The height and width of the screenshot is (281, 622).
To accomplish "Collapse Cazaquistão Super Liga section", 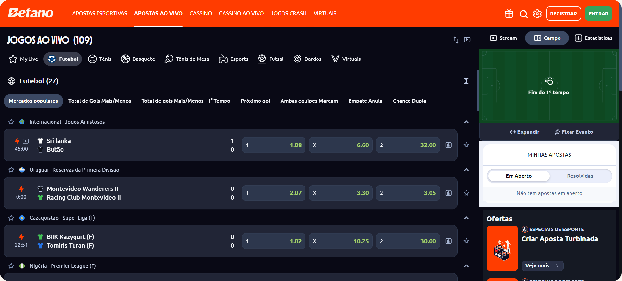I will (466, 218).
